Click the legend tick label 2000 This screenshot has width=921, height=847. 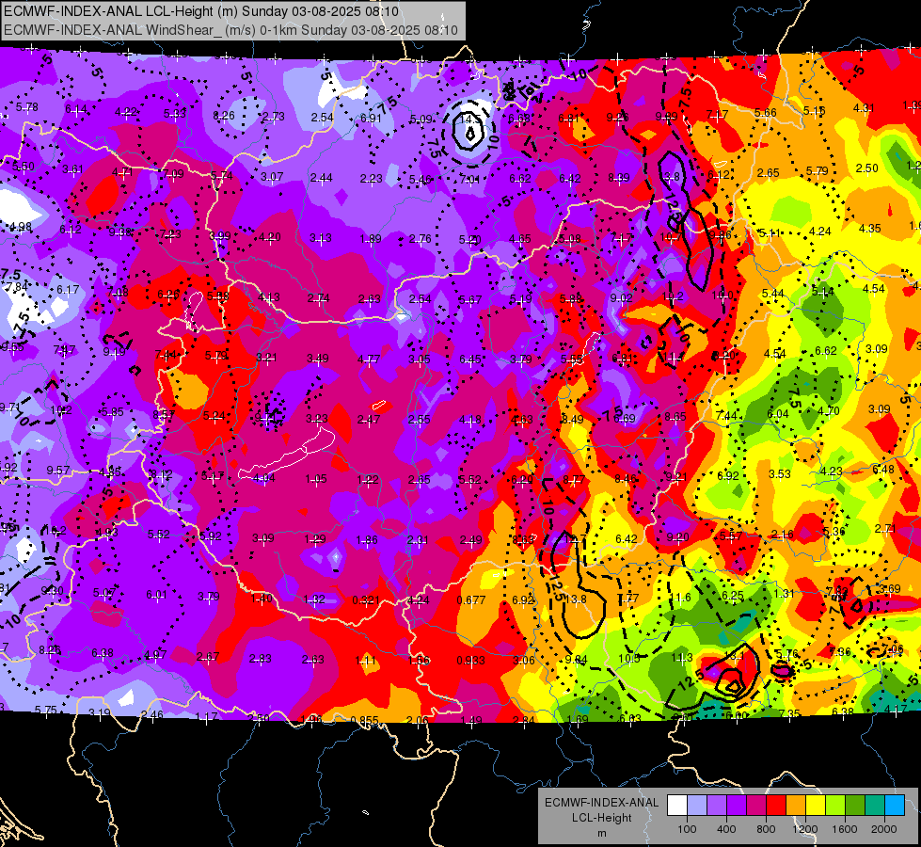[x=884, y=829]
